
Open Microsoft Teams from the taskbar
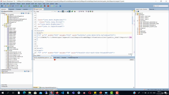[73, 93]
